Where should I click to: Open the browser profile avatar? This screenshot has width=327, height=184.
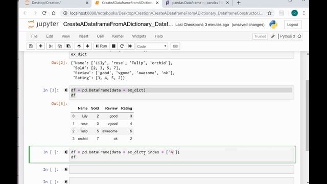point(294,13)
